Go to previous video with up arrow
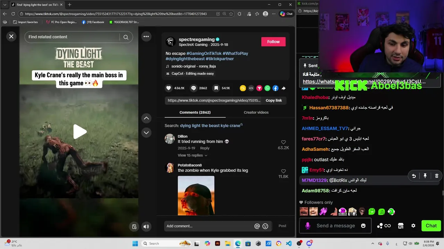The width and height of the screenshot is (444, 249). 146,118
